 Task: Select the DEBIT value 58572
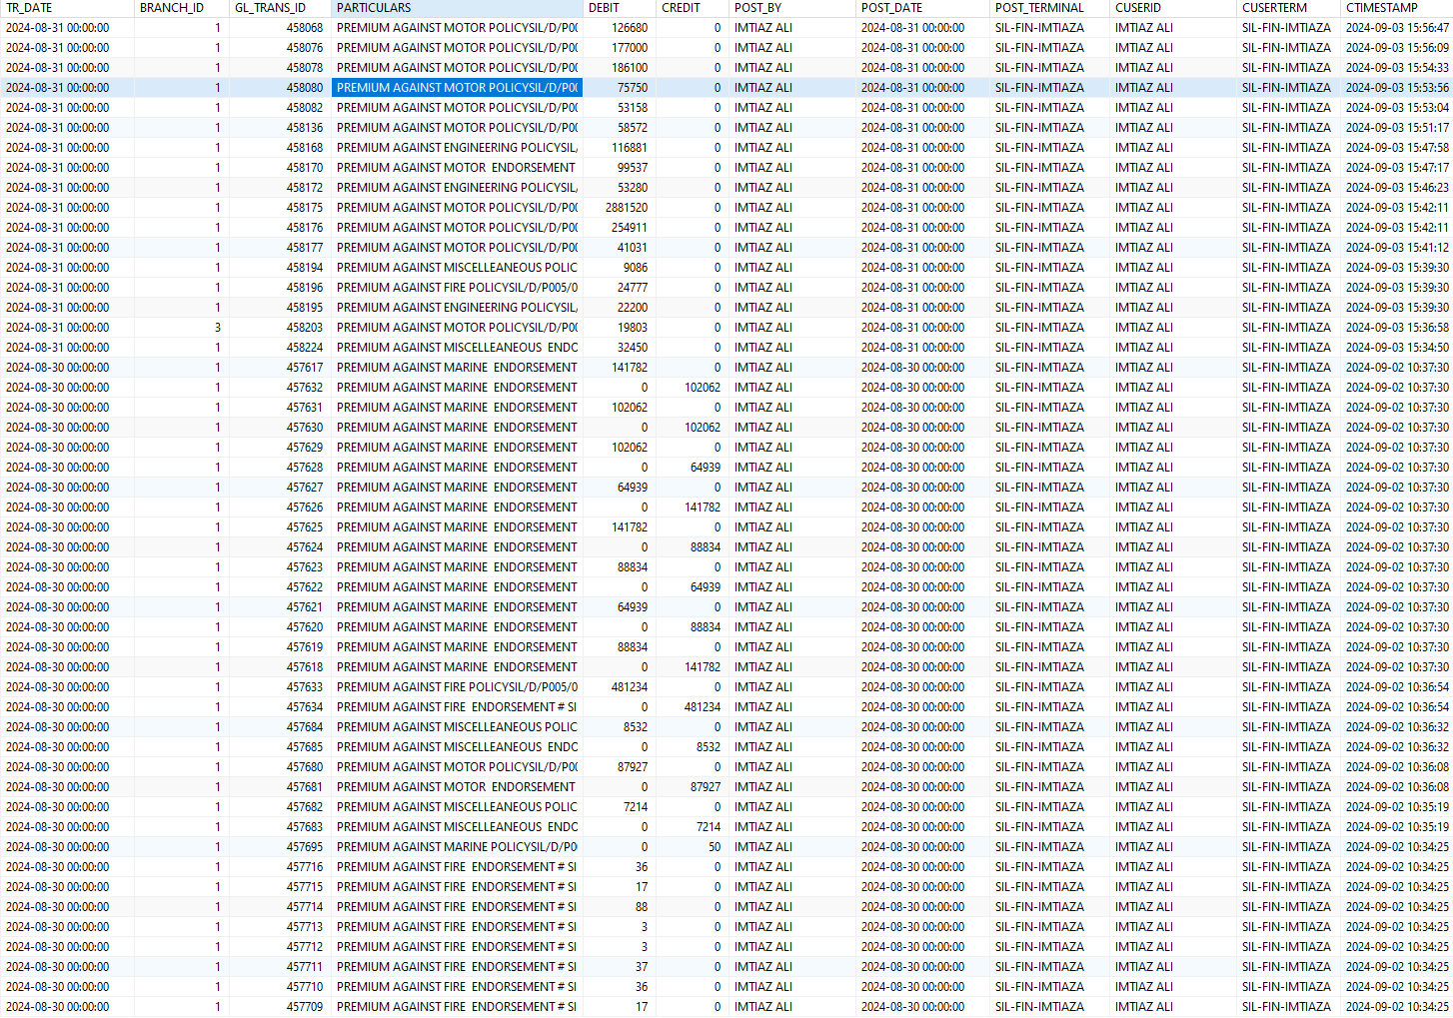click(x=633, y=128)
